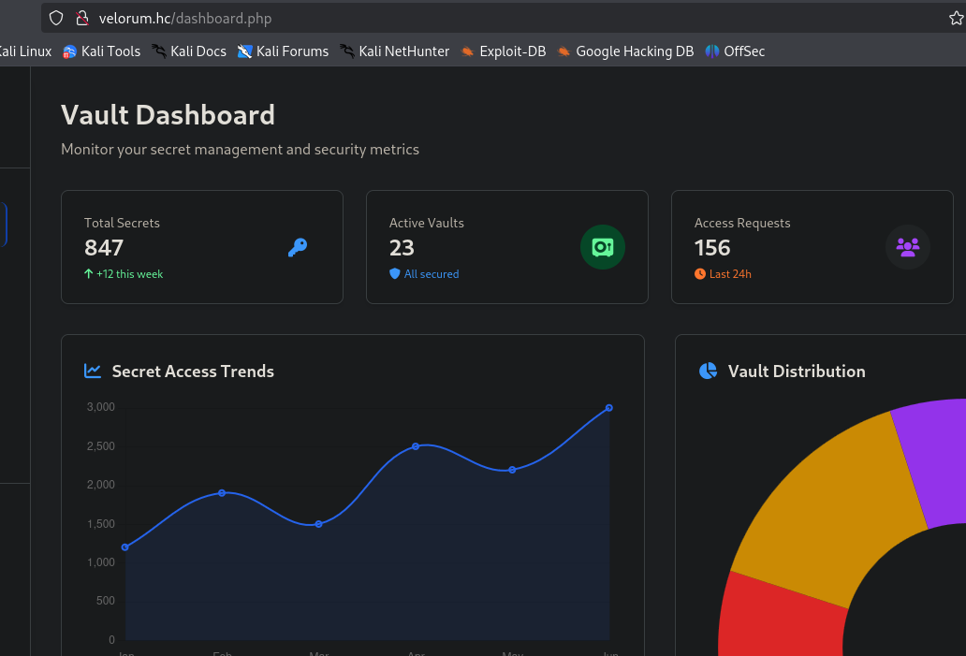Open the Exploit-DB bookmark

(504, 51)
